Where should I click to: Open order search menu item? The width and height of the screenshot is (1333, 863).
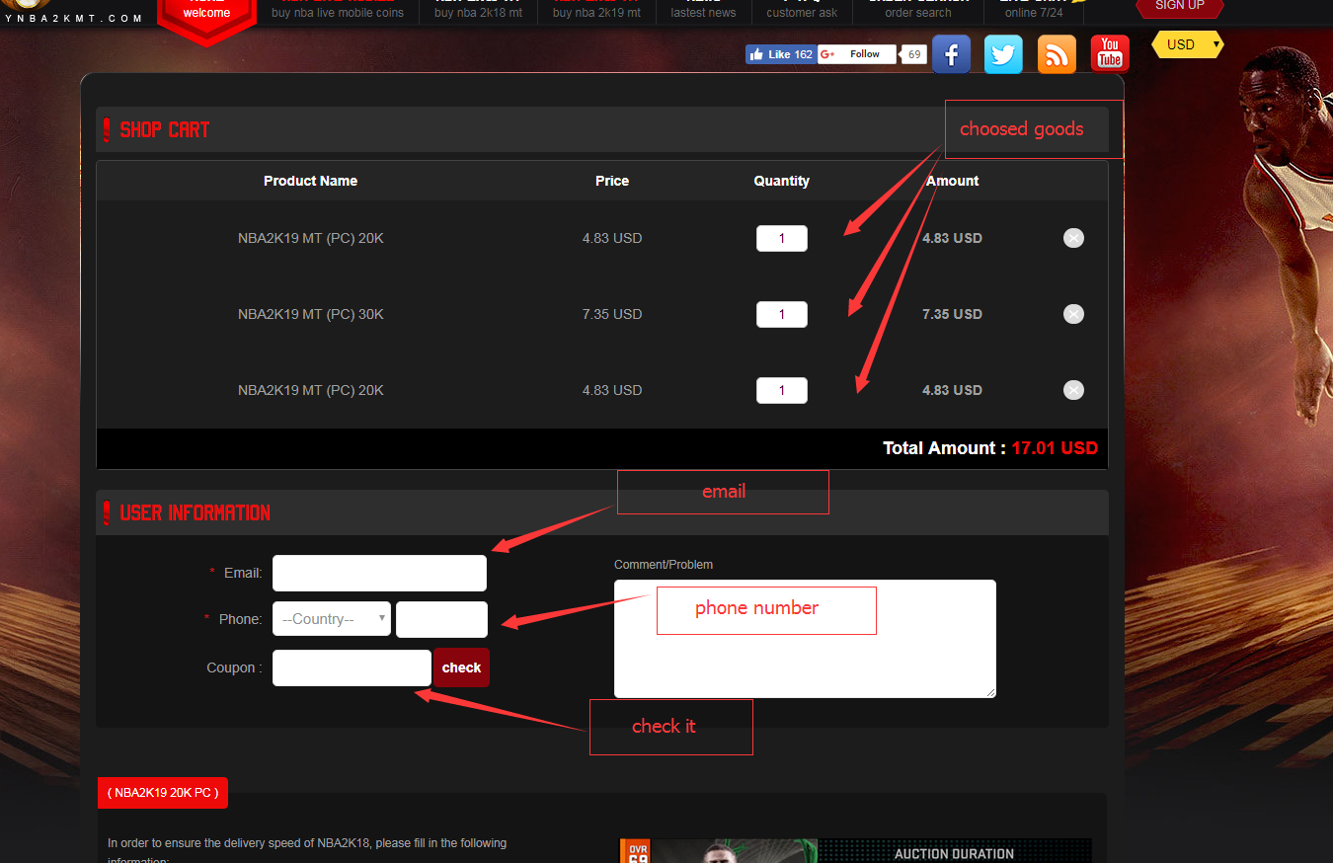point(918,10)
